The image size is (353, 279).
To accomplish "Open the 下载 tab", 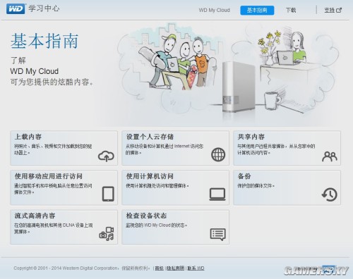I will coord(291,10).
